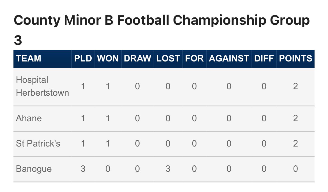Click the PLD column header
This screenshot has width=328, height=192.
[83, 58]
